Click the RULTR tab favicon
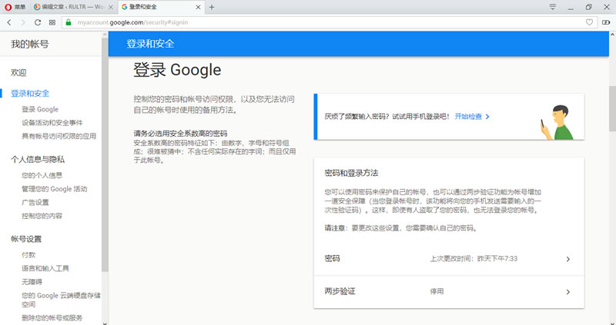The height and width of the screenshot is (325, 616). (37, 7)
